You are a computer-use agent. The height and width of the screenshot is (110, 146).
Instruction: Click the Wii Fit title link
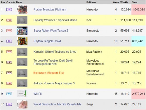click(x=38, y=94)
